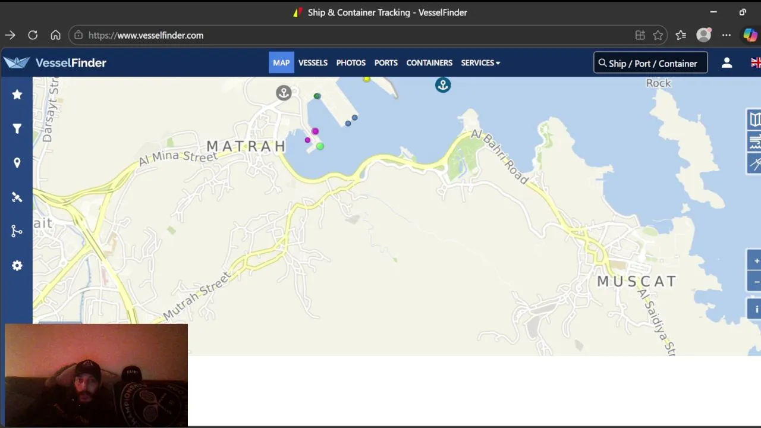Click the dark blue anchor port marker
Screen dimensions: 761x428
pos(443,85)
